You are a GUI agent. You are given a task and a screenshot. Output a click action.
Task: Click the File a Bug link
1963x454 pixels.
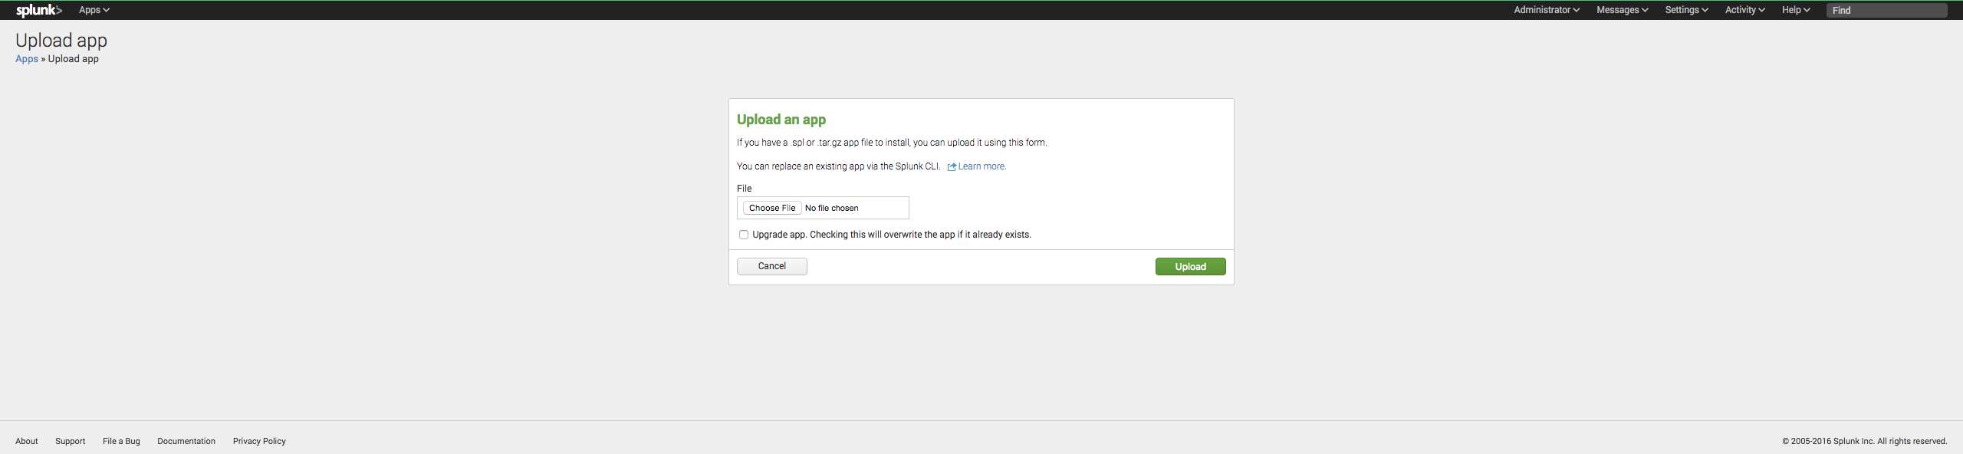click(121, 441)
